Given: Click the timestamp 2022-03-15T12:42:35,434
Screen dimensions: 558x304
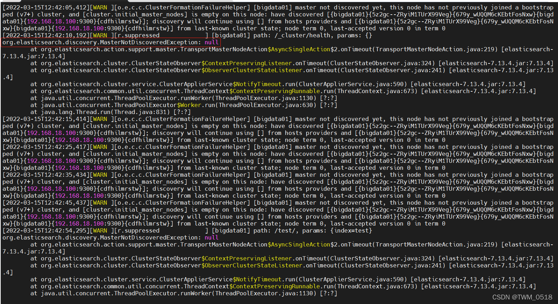Looking at the screenshot, I should tap(46, 175).
